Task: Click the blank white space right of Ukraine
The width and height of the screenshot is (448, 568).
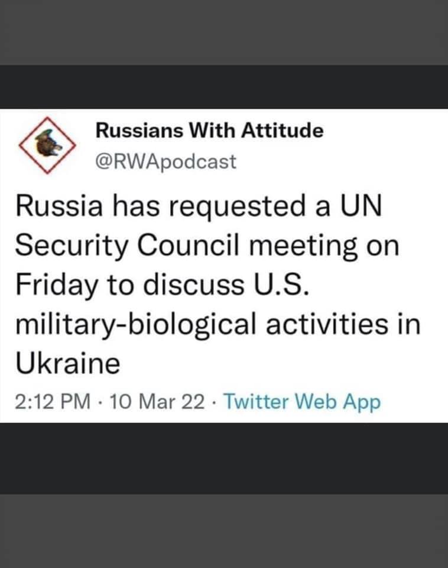Action: [x=284, y=363]
